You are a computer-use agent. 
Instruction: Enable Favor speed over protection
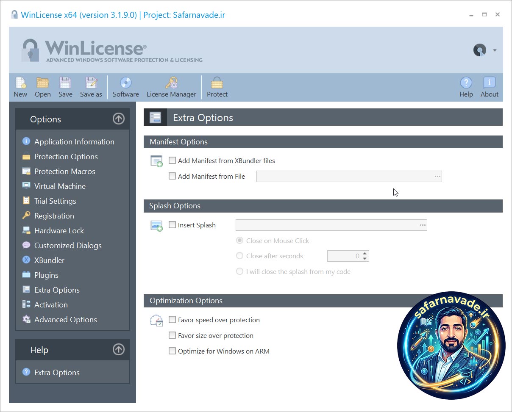172,320
